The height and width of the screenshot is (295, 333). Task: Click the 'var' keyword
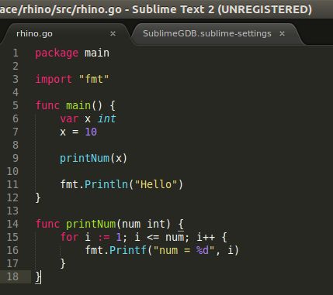click(x=69, y=118)
